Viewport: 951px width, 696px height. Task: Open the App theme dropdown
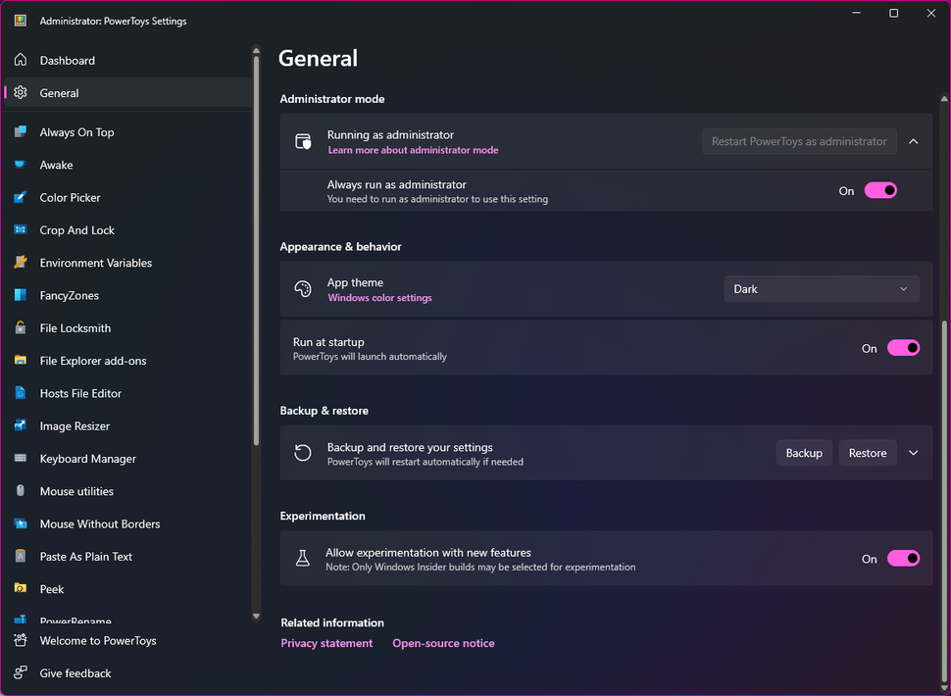[821, 288]
